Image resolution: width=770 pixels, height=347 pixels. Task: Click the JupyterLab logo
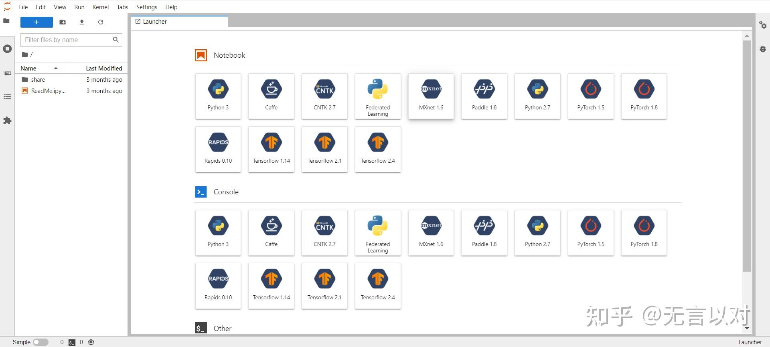7,7
